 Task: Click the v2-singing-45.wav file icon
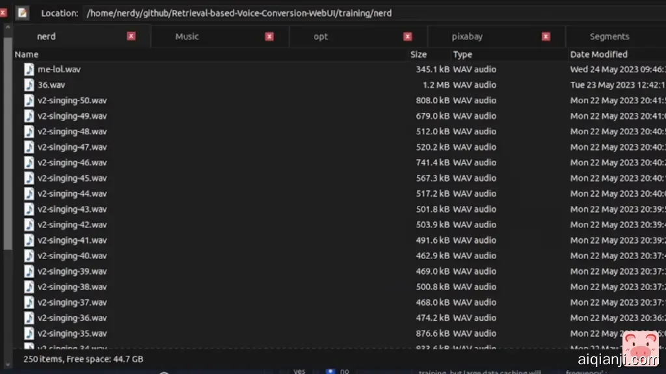point(29,178)
